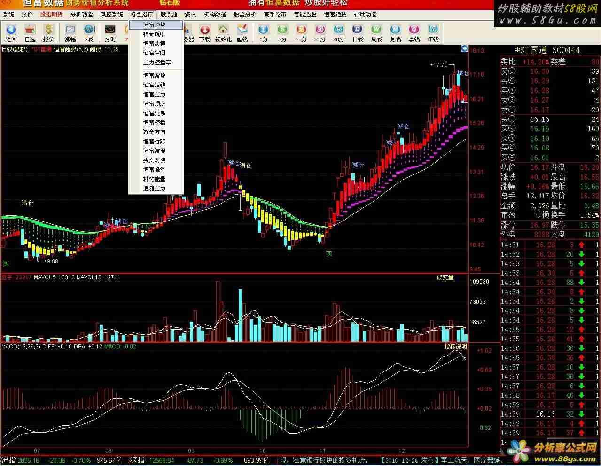Viewport: 601px width, 466px height.
Task: Open the 涨幅 ranking toolbar icon
Action: [70, 33]
